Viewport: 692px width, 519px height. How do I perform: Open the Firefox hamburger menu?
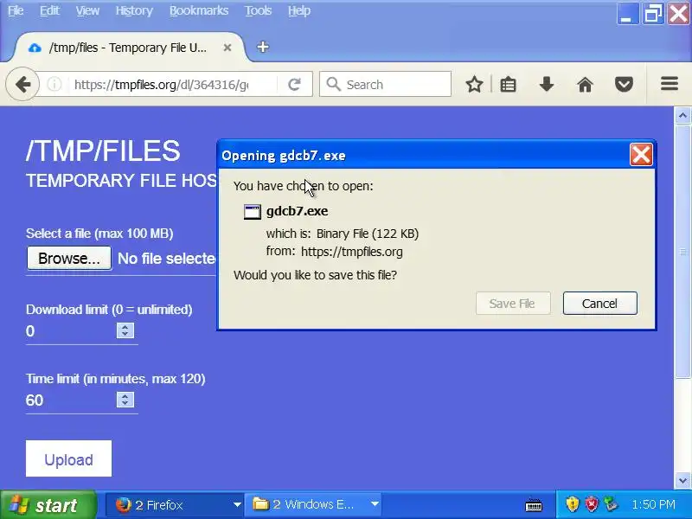coord(669,84)
